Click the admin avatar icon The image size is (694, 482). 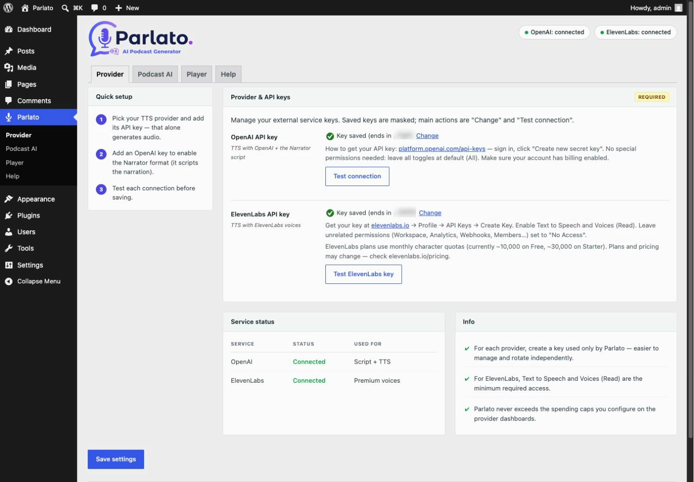pos(678,8)
